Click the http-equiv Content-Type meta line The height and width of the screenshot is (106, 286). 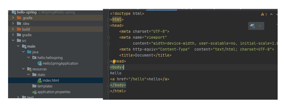[x=197, y=49]
